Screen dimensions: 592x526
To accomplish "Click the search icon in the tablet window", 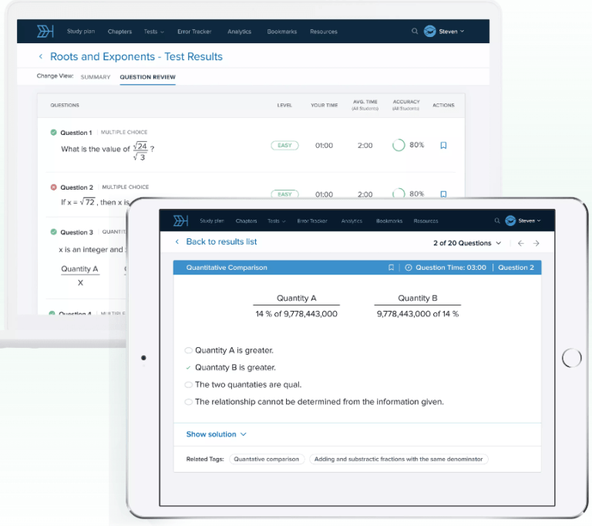I will [497, 221].
